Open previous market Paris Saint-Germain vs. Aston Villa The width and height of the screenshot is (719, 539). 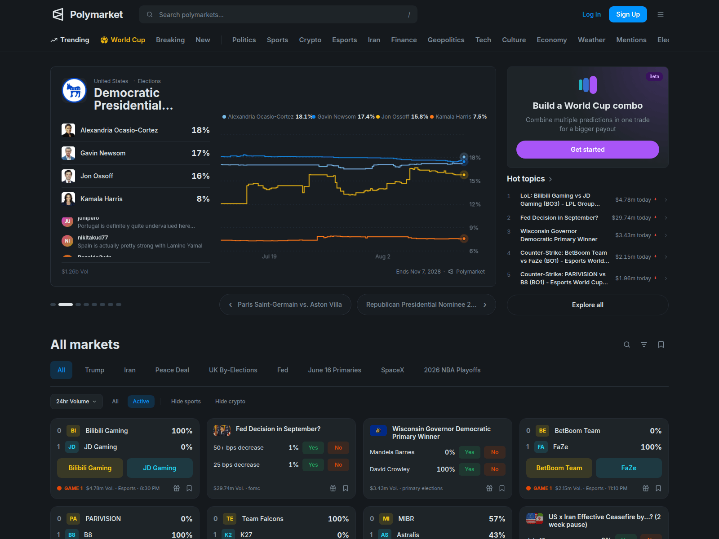285,305
